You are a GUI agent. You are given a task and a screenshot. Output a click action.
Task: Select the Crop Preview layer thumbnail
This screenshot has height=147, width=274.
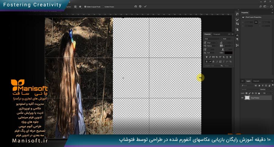[x=247, y=98]
